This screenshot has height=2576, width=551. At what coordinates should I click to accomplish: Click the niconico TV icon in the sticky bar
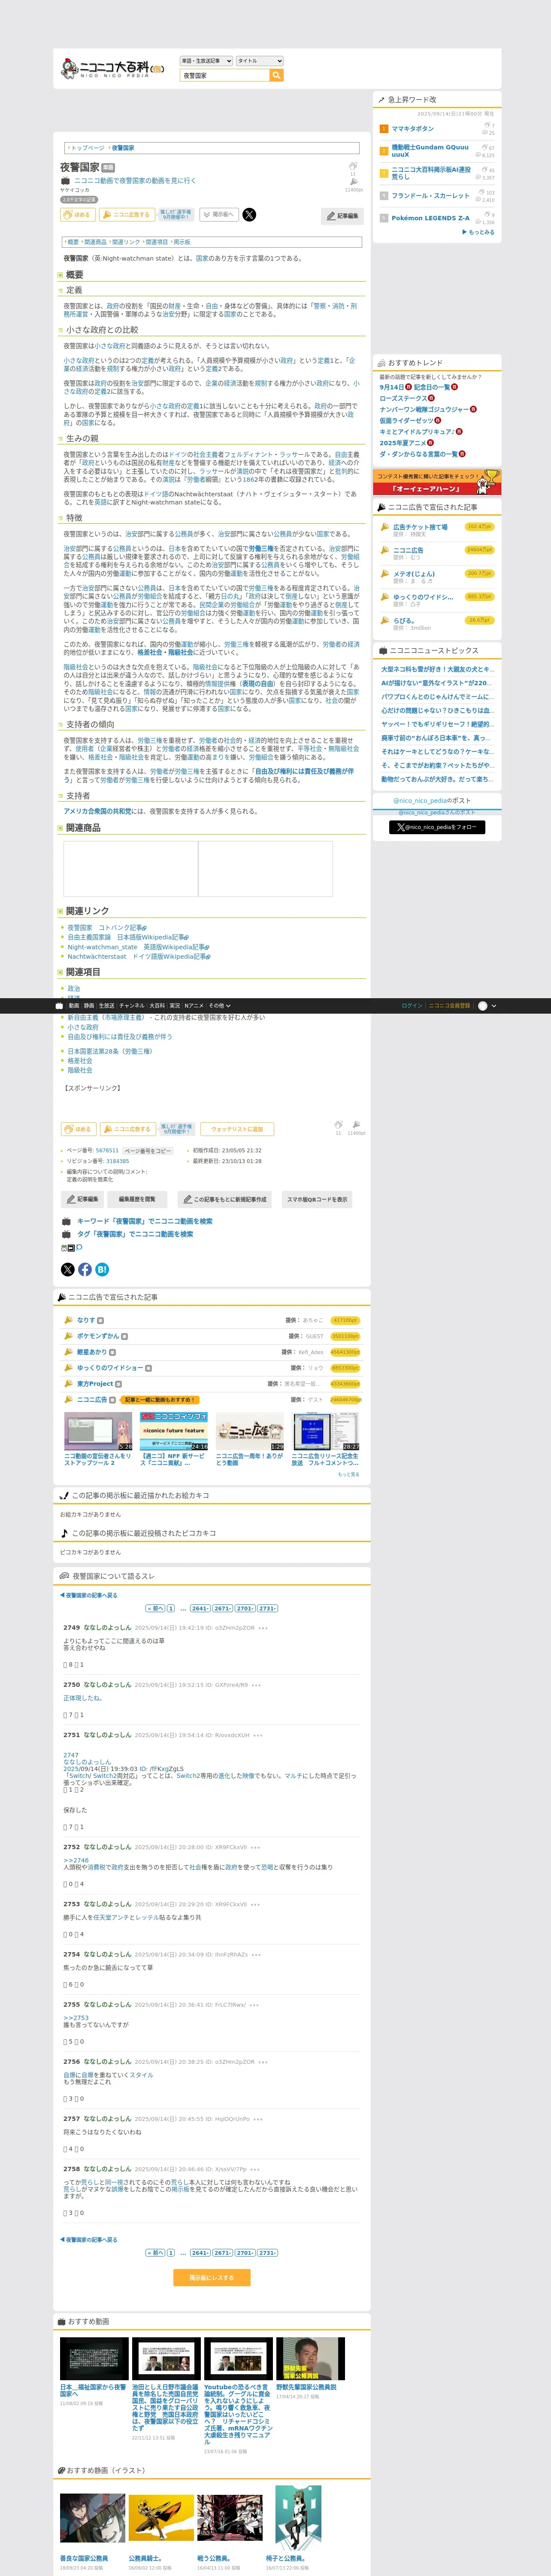[59, 1006]
